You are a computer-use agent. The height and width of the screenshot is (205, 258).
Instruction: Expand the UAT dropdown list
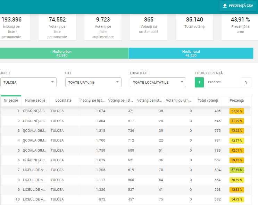click(x=93, y=82)
